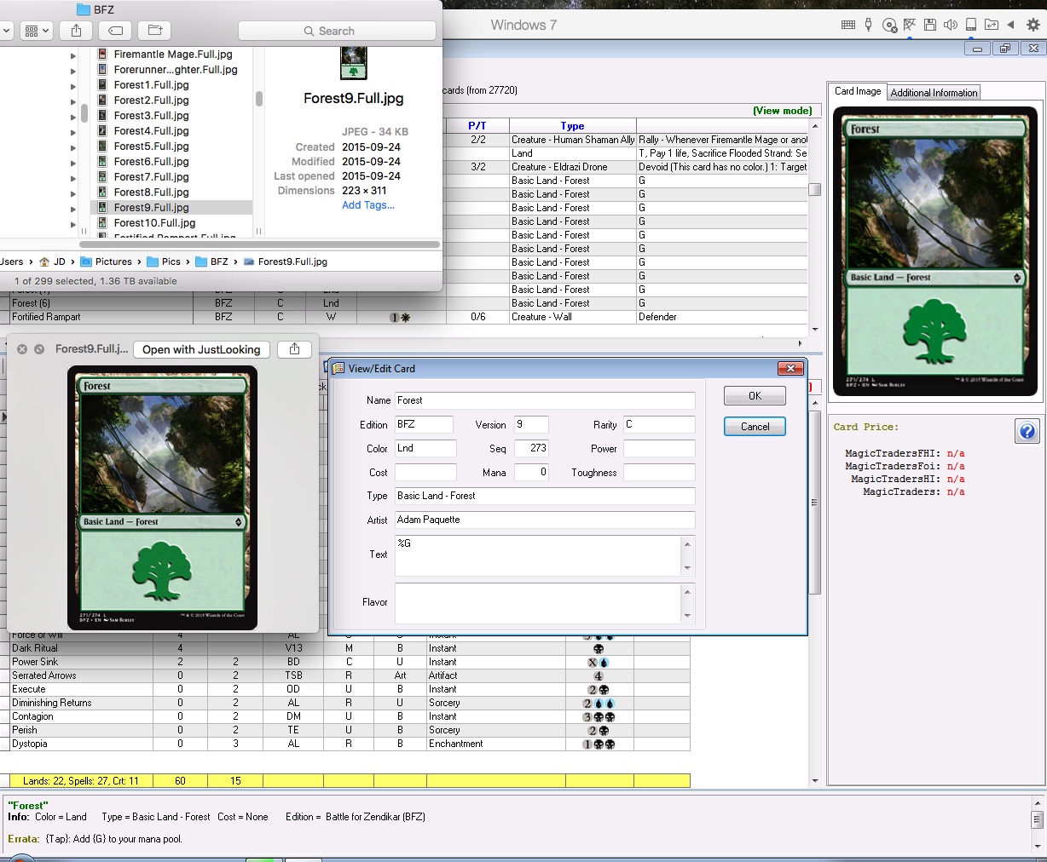Open the Finder item arrangement dropdown

coord(35,31)
